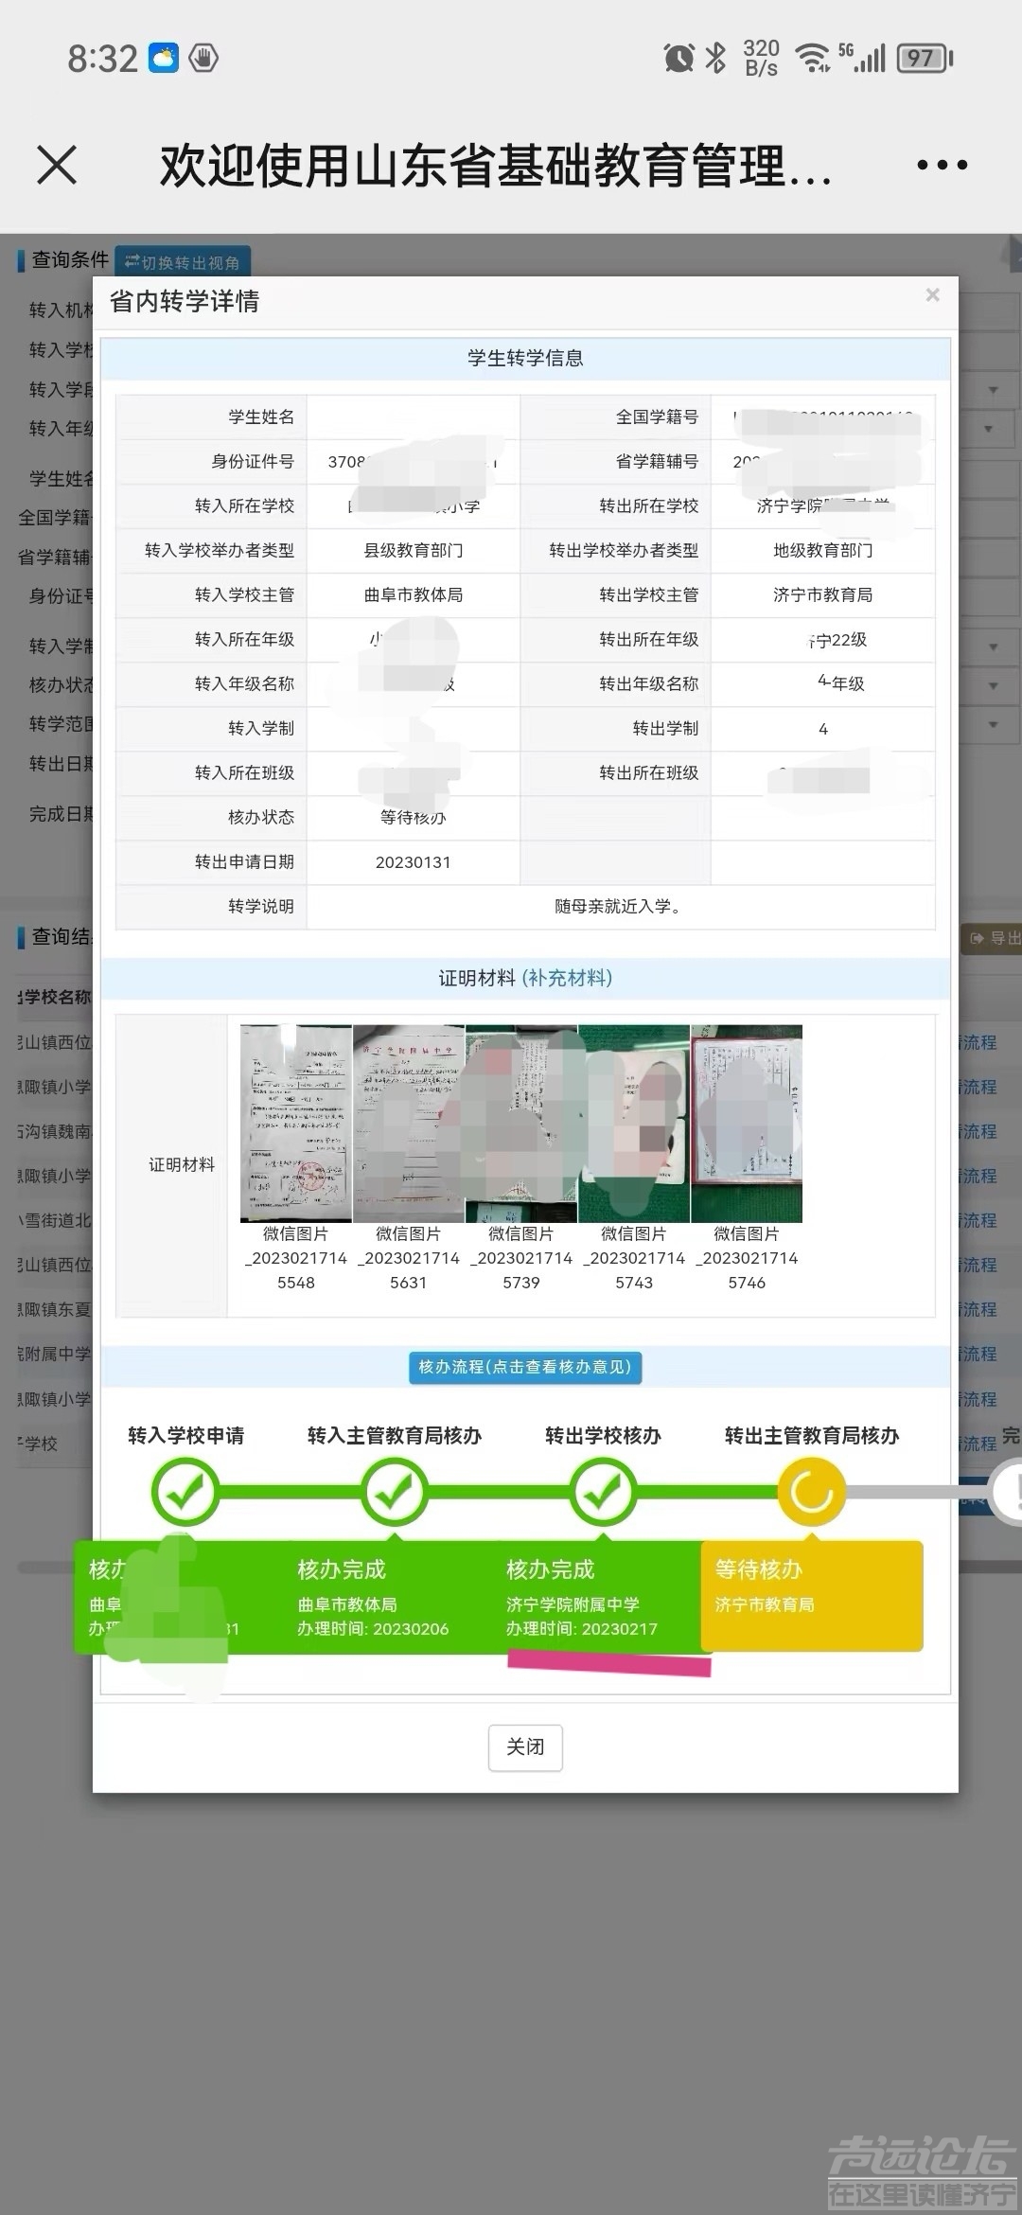1022x2215 pixels.
Task: Tap the battery indicator in status bar
Action: tap(924, 59)
